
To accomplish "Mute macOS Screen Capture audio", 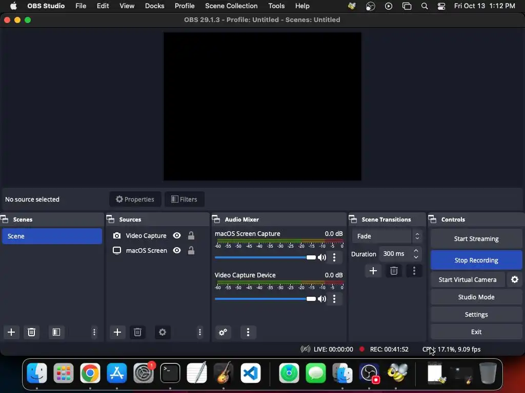I will [x=322, y=257].
